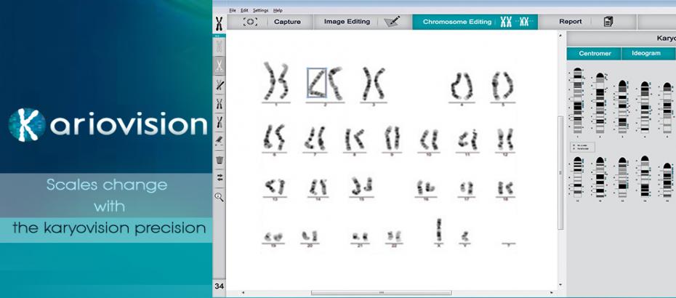The width and height of the screenshot is (676, 298).
Task: Select the eraser tool in left toolbar
Action: click(x=219, y=140)
